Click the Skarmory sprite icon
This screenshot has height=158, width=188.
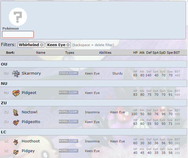tap(16, 74)
